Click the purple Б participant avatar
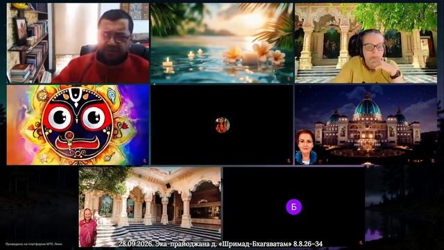The image size is (444, 250). point(293,207)
